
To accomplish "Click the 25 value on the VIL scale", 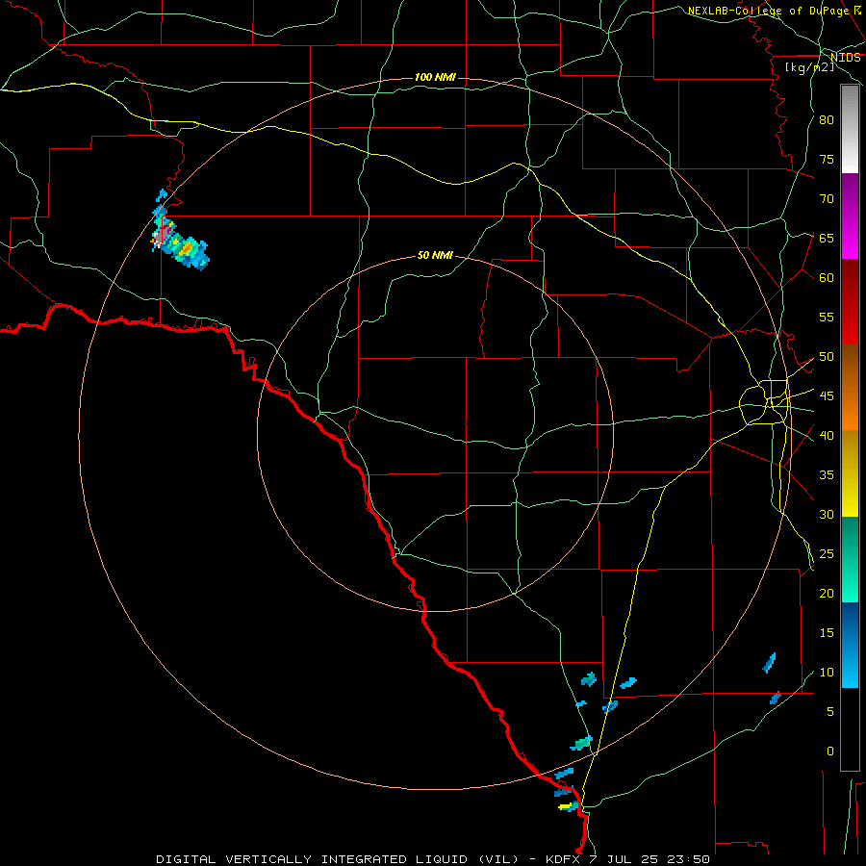I will pyautogui.click(x=827, y=554).
